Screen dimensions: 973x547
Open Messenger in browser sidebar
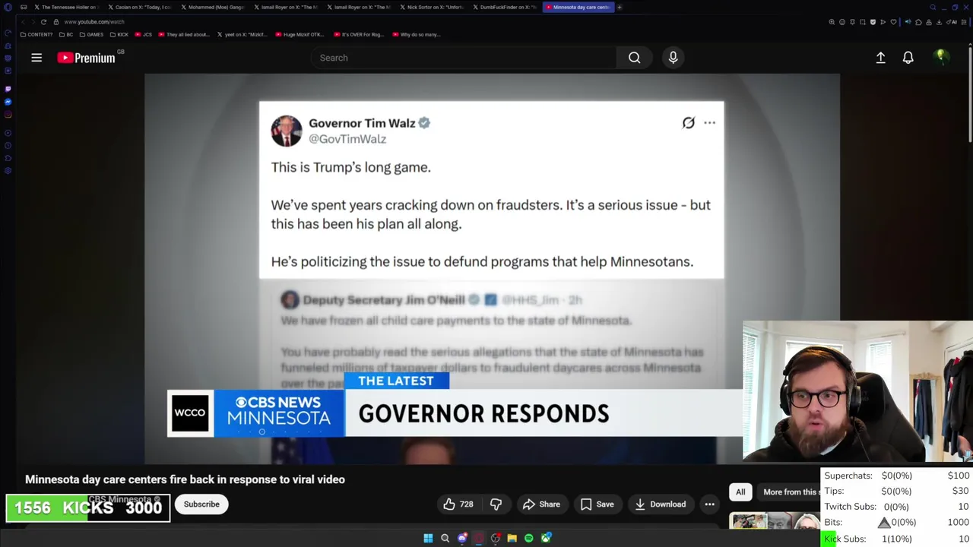click(8, 102)
